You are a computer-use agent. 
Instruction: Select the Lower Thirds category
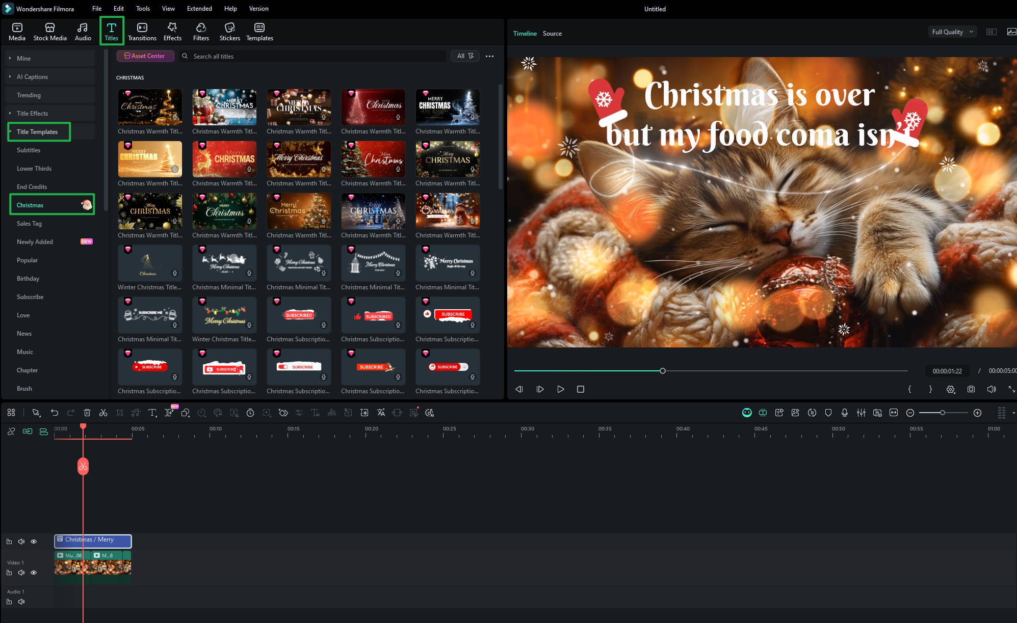[x=34, y=169]
